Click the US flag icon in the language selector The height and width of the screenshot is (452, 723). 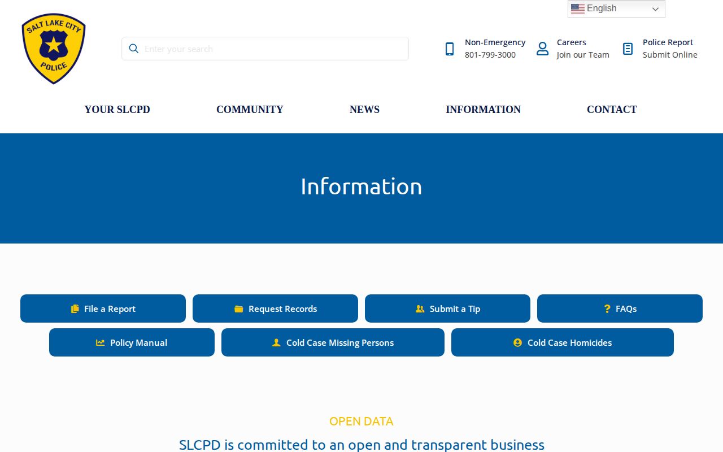point(577,8)
